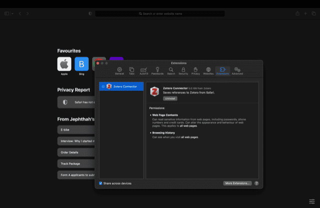Select the Extensions preferences tab
The image size is (320, 208).
pos(222,70)
